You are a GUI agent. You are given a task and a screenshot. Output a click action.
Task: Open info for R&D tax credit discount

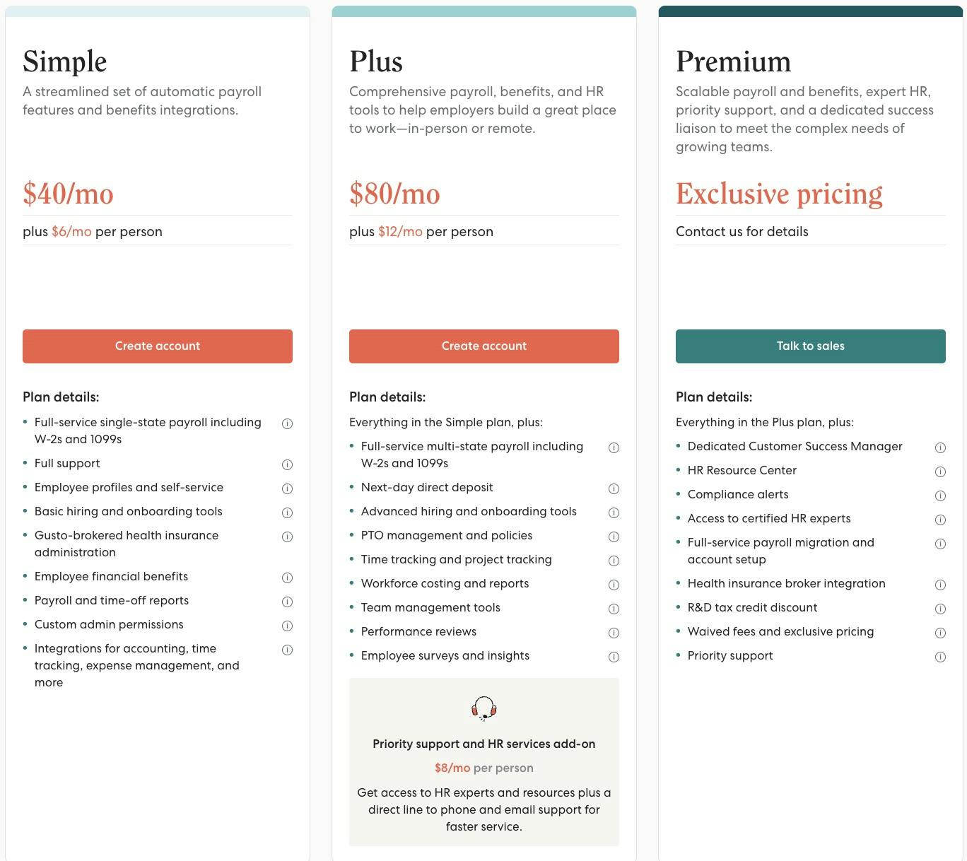pos(940,609)
